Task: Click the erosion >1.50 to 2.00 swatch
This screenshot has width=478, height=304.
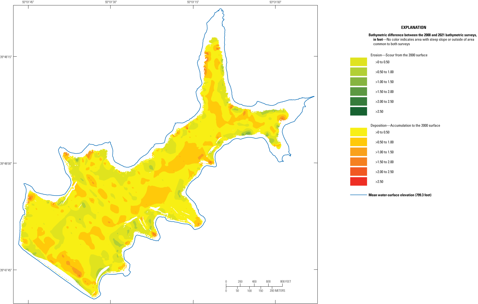Action: coord(358,92)
